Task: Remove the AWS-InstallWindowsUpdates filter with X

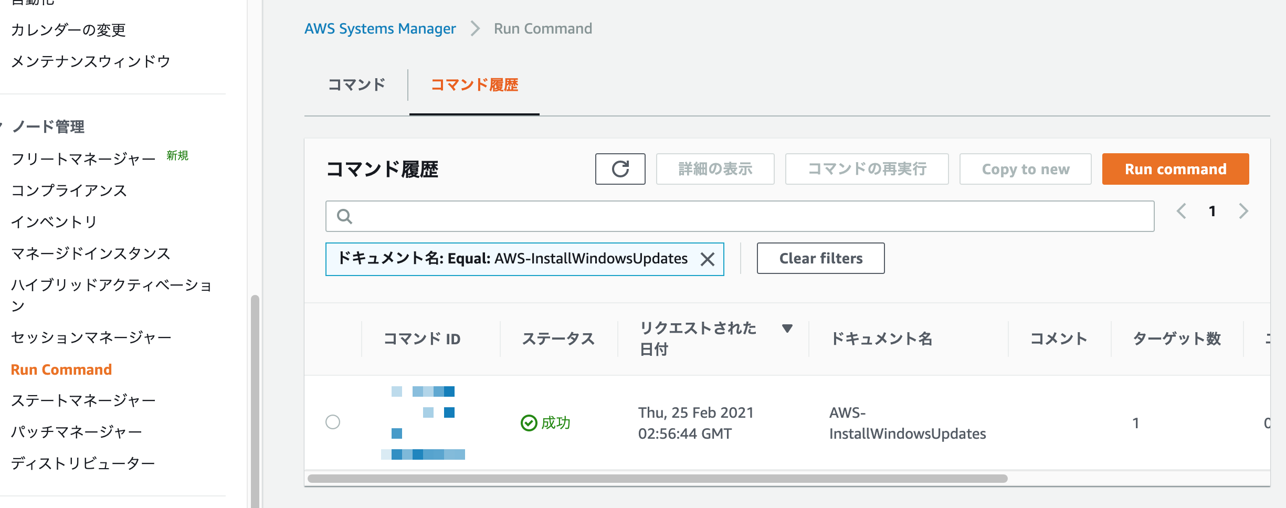Action: point(708,259)
